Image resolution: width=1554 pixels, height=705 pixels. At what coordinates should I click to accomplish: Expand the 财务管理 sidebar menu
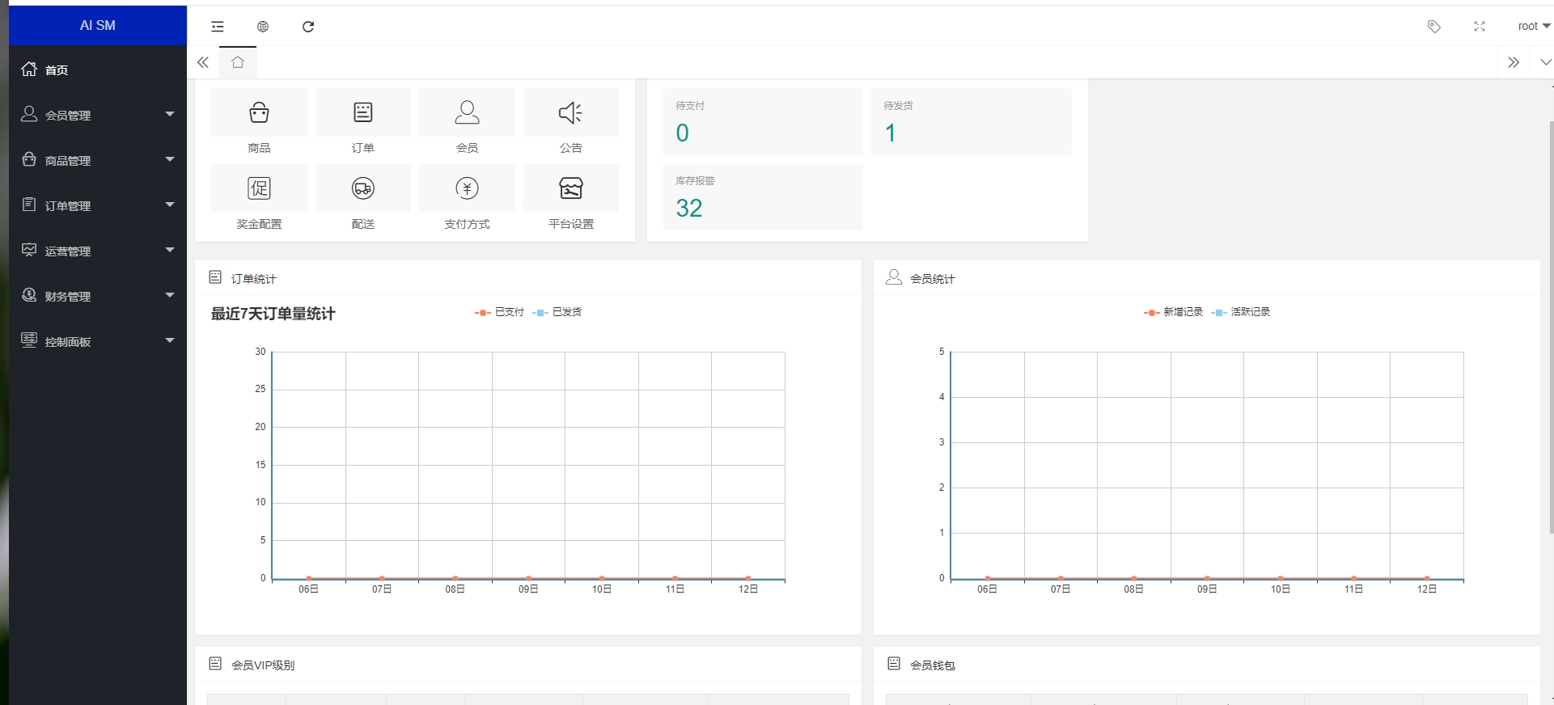coord(97,296)
